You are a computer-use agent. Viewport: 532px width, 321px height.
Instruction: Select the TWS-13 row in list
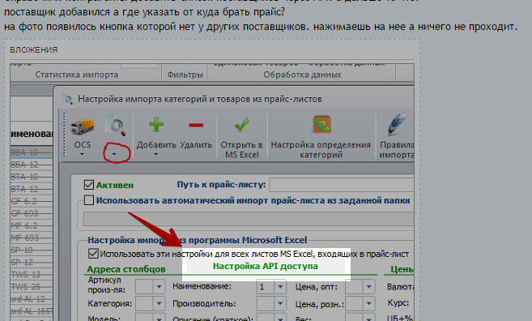32,275
